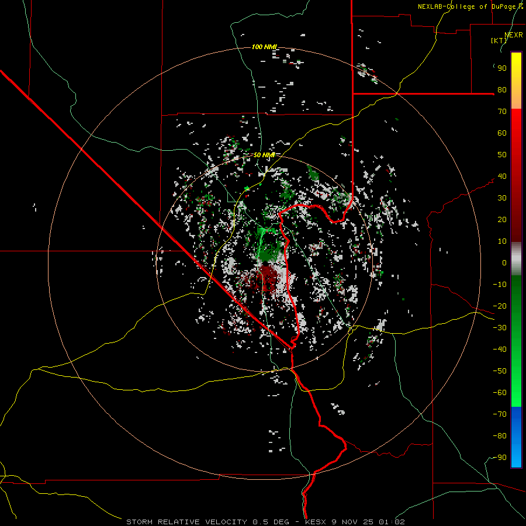
Task: Click the gray zero band of color bar
Action: tap(516, 259)
